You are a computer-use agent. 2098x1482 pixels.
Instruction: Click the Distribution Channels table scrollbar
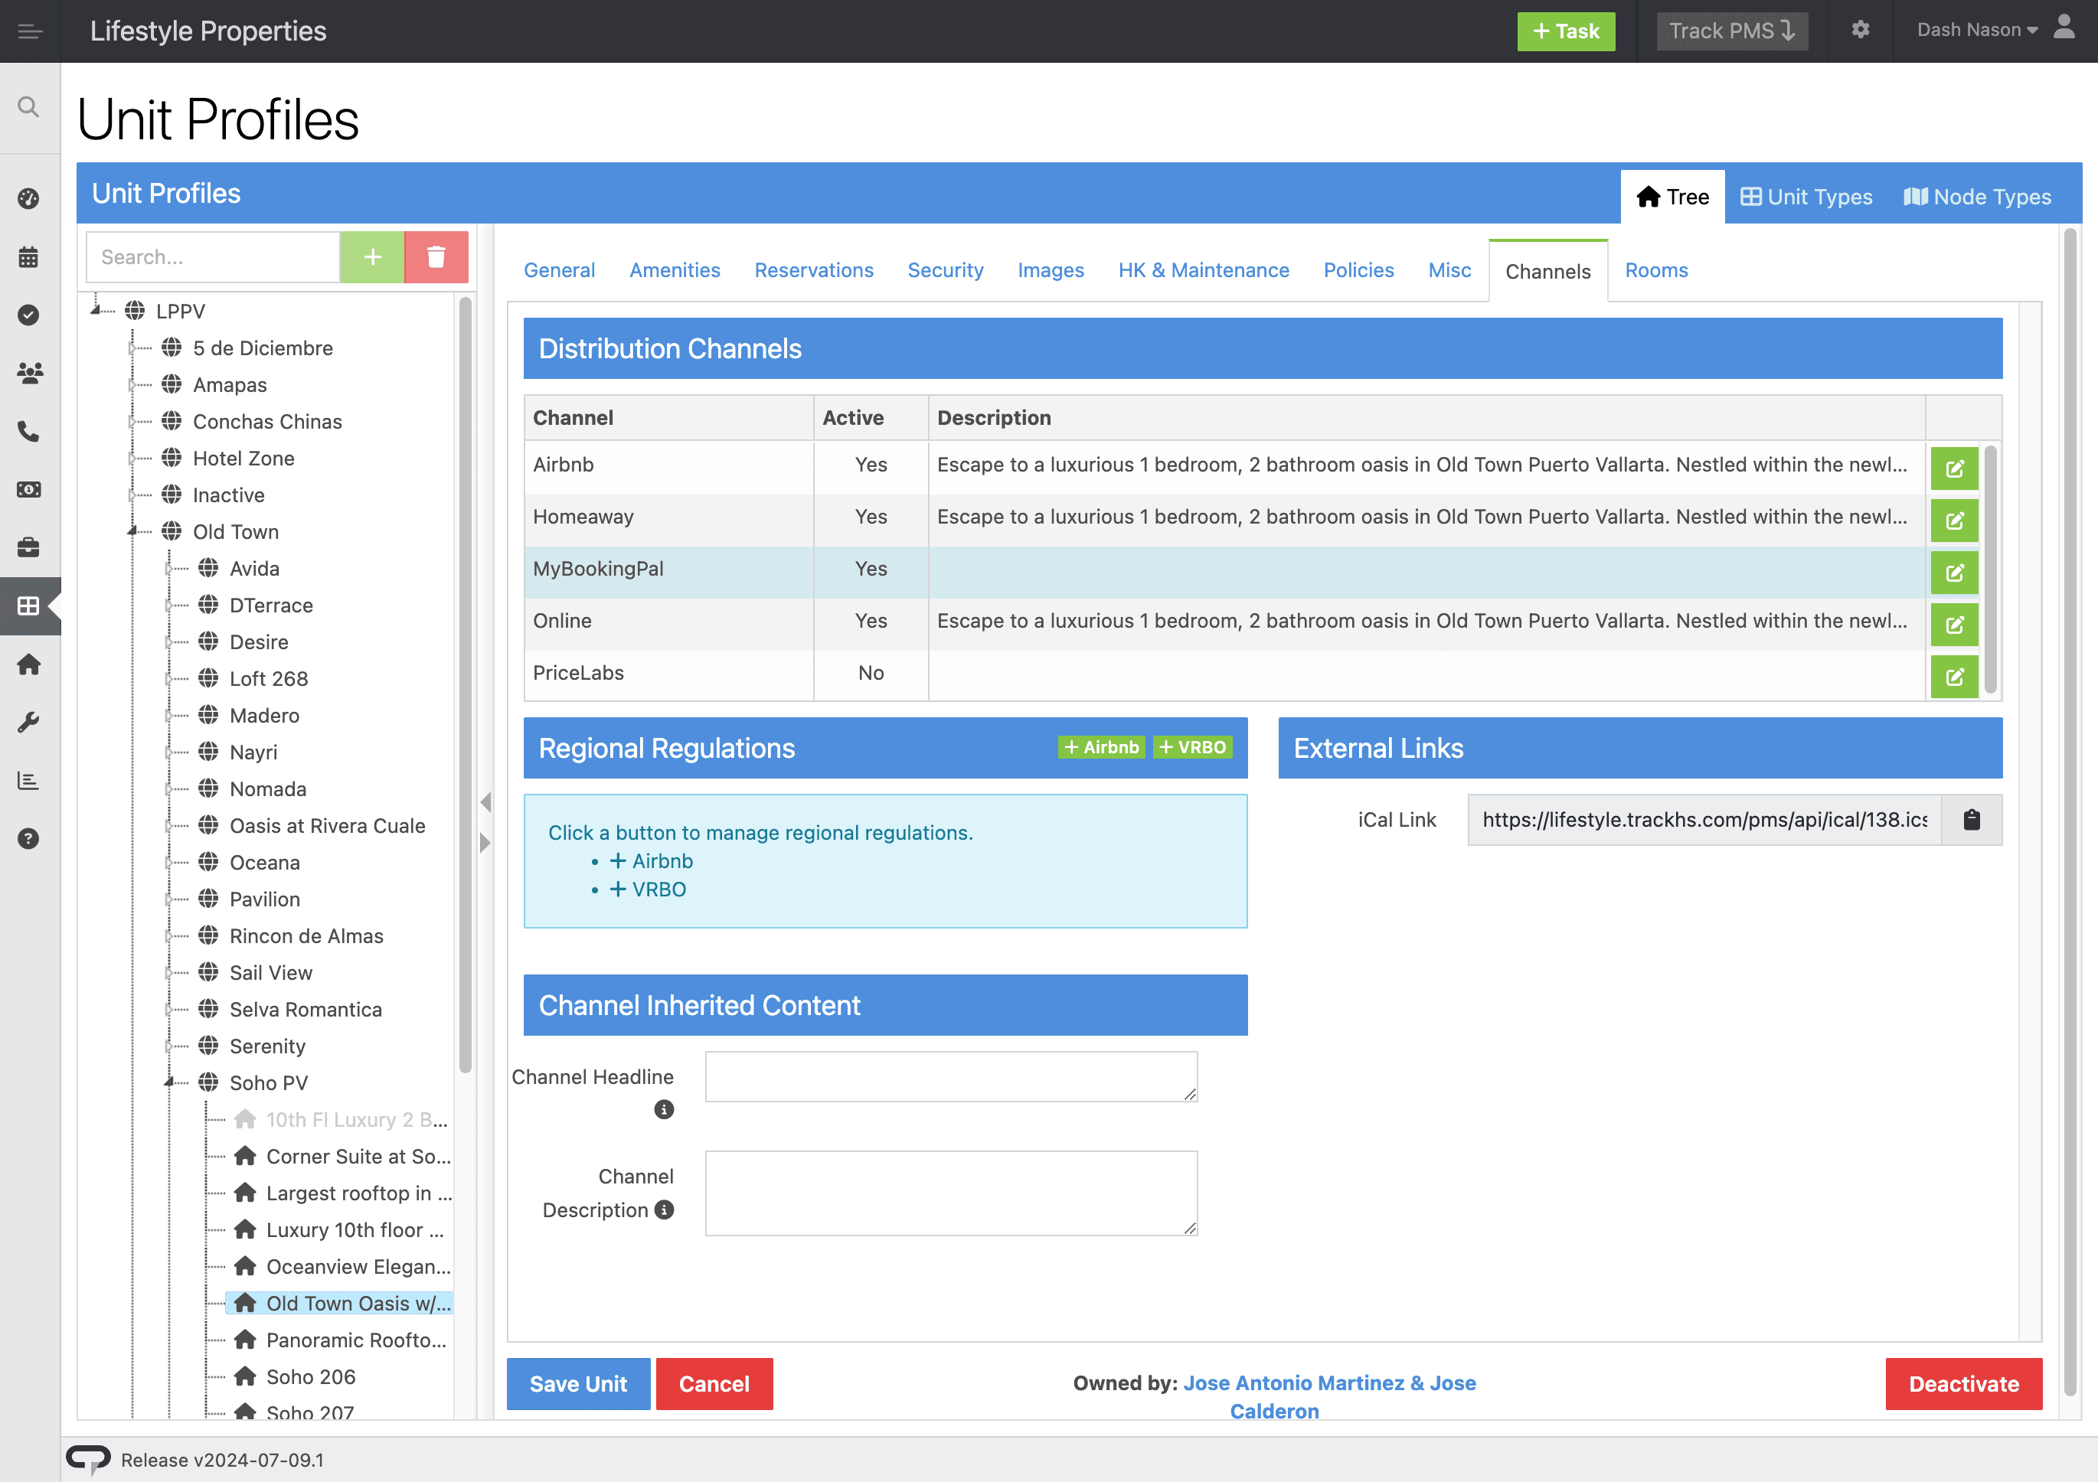1990,570
